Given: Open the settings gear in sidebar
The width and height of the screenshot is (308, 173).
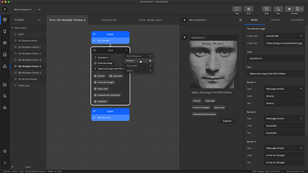Looking at the screenshot, I should [x=5, y=151].
